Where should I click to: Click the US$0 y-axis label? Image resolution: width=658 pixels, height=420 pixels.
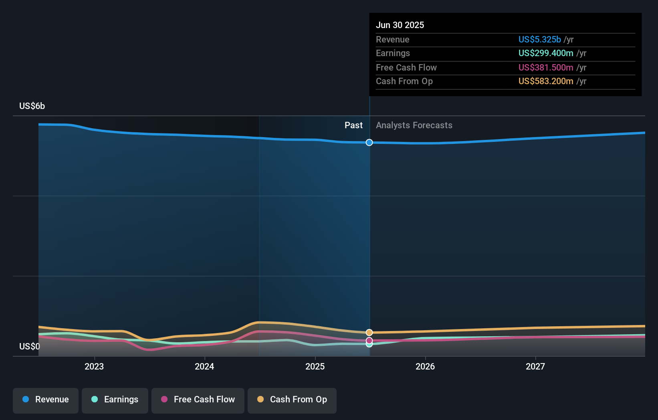click(30, 346)
